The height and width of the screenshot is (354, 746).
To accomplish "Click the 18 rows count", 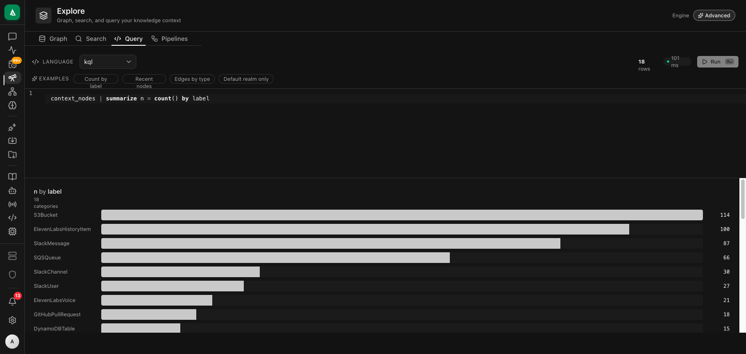I will [x=644, y=65].
